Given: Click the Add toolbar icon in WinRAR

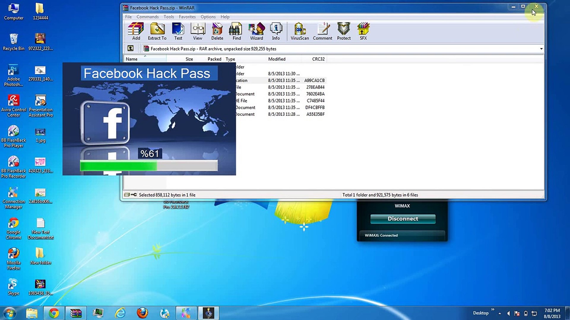Looking at the screenshot, I should point(136,31).
